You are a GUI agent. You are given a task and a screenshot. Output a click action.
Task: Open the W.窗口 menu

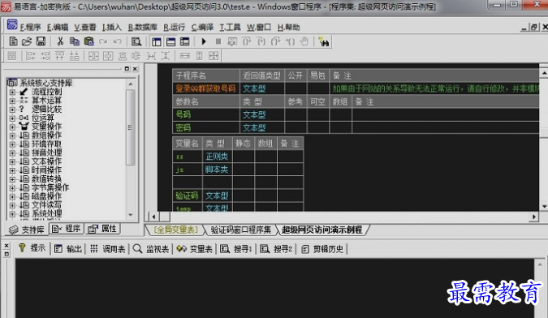coord(259,28)
